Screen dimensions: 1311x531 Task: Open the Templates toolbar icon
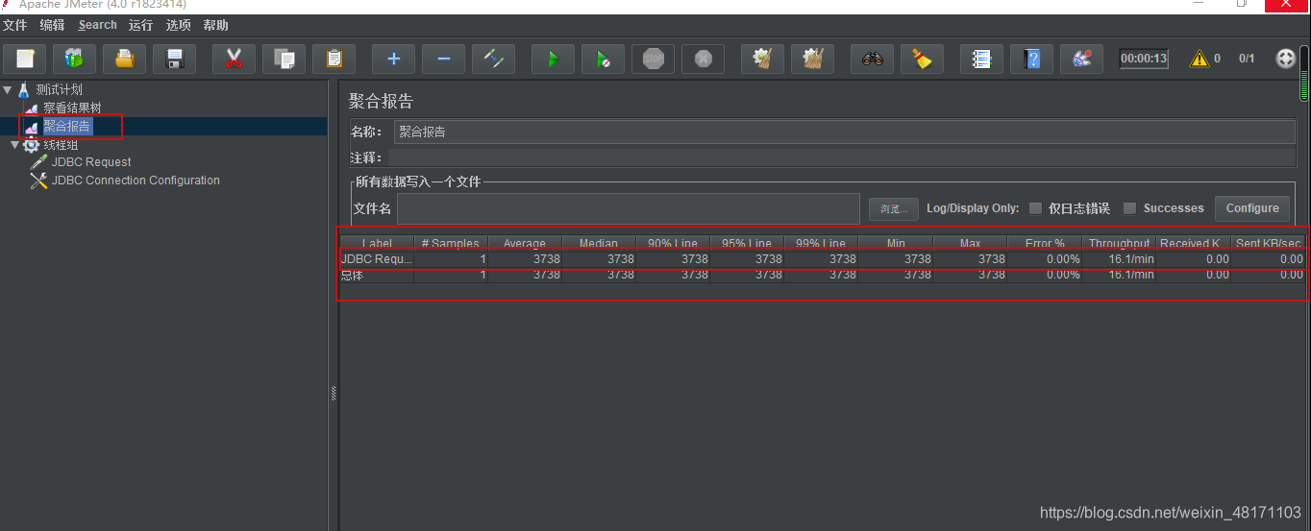[74, 60]
